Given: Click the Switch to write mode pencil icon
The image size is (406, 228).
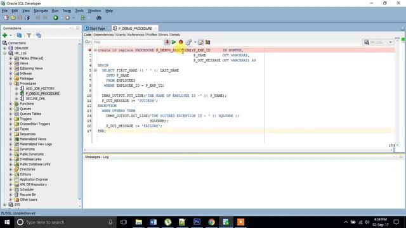Looking at the screenshot, I should (x=200, y=42).
